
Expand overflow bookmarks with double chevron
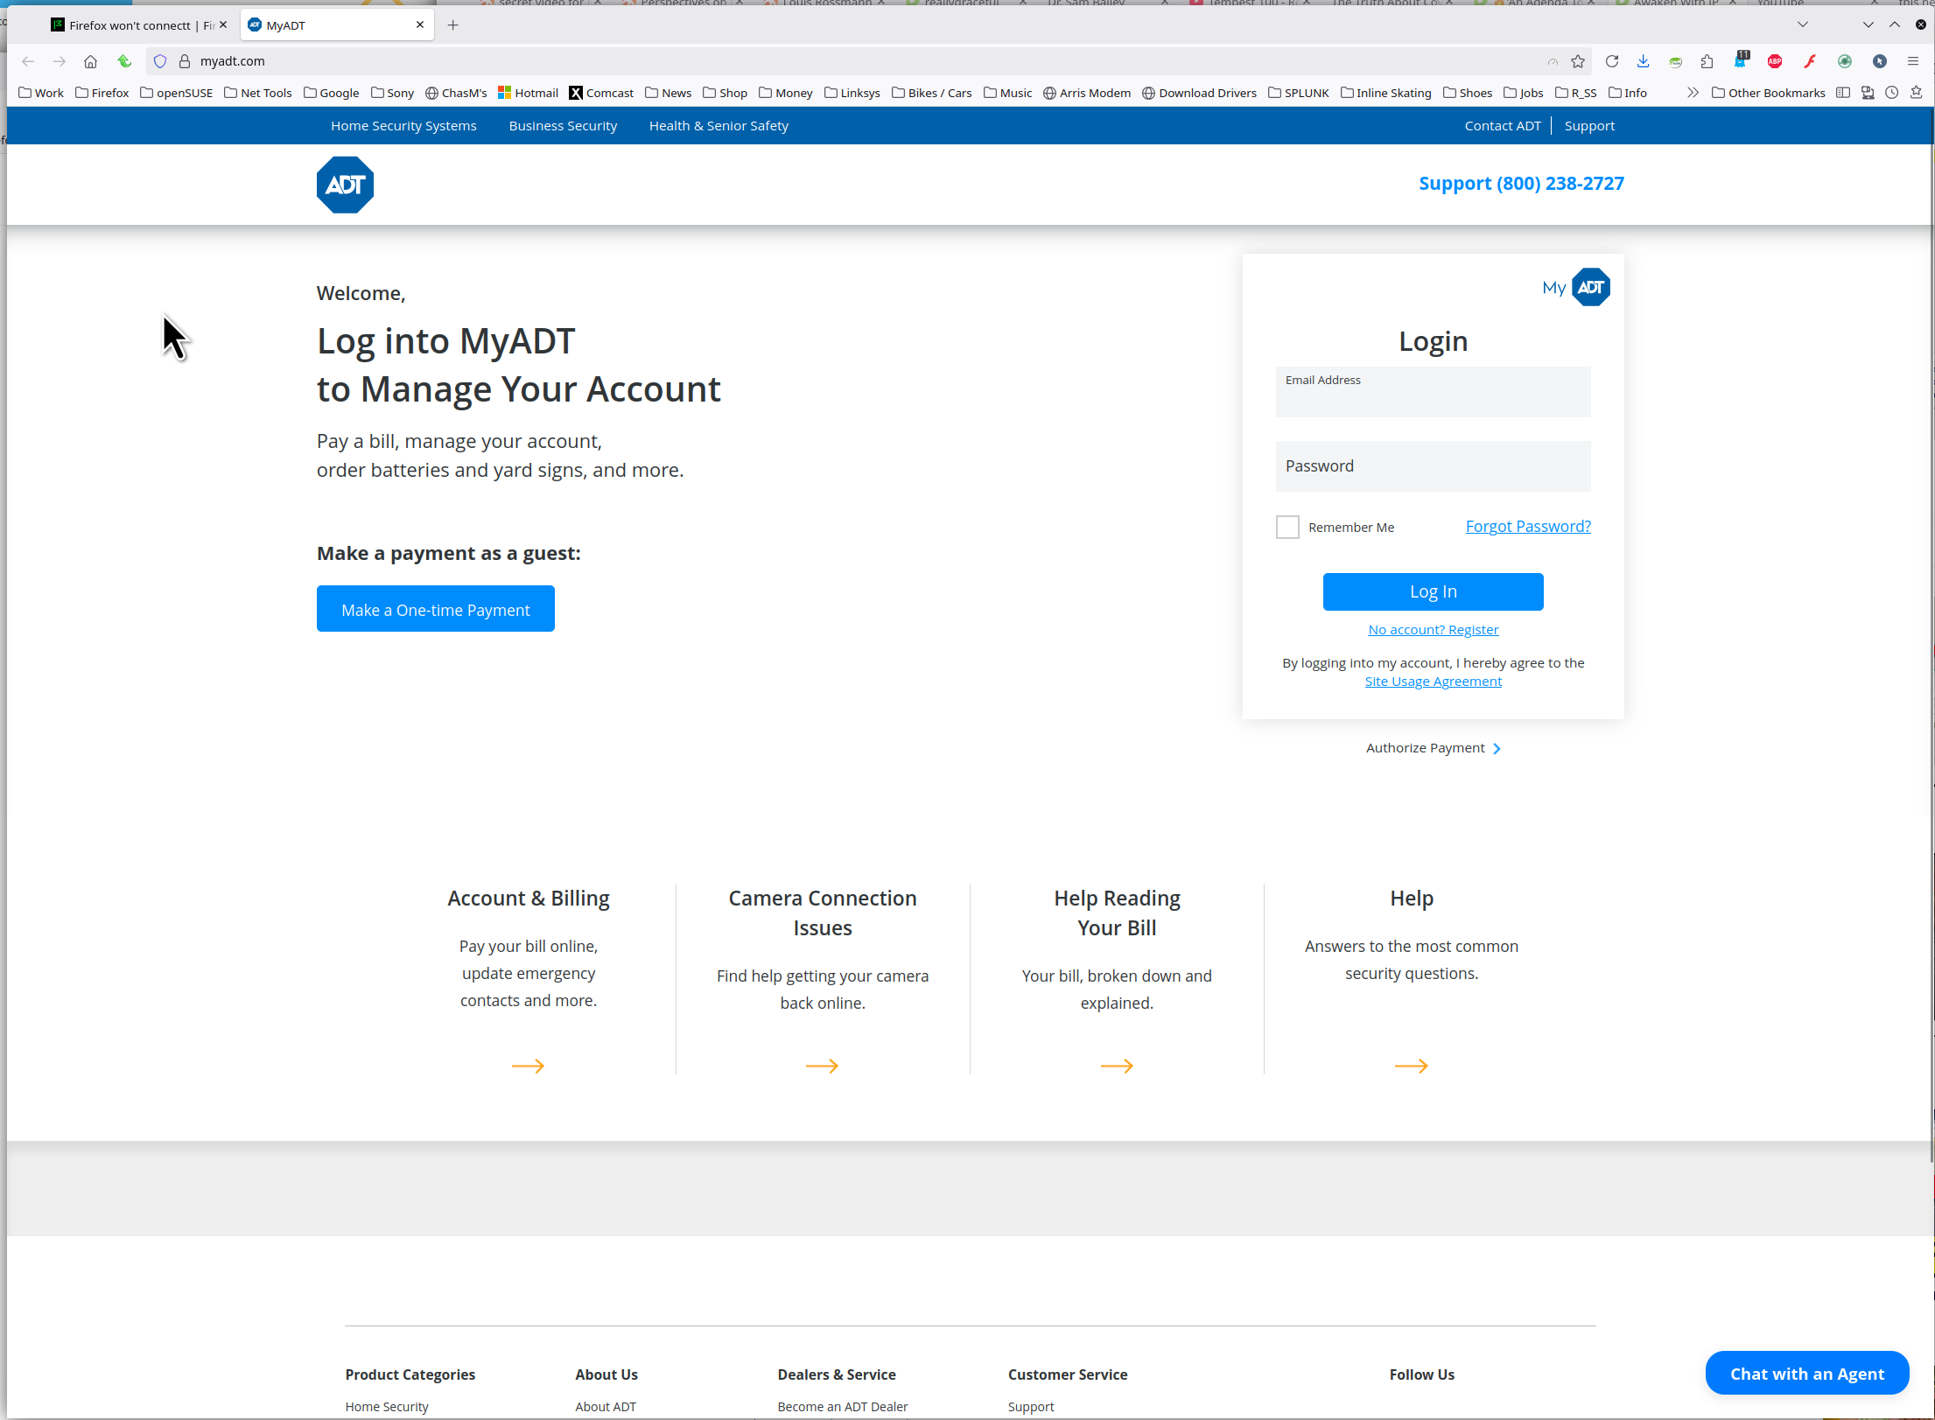click(1693, 93)
